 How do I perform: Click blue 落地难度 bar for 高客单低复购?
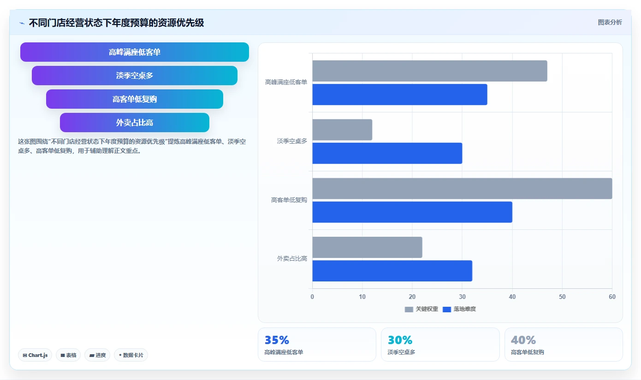pyautogui.click(x=412, y=212)
